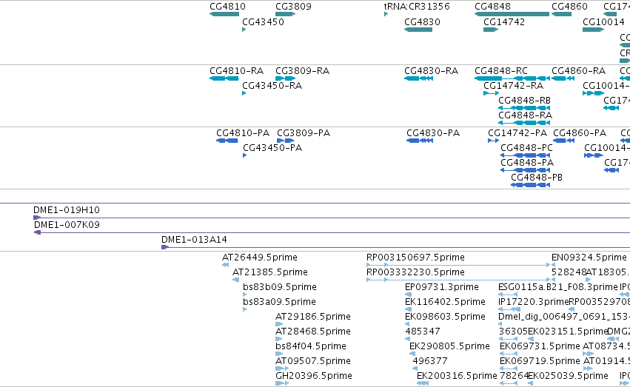
Task: Select EST EK025039.5prime
Action: pyautogui.click(x=568, y=376)
